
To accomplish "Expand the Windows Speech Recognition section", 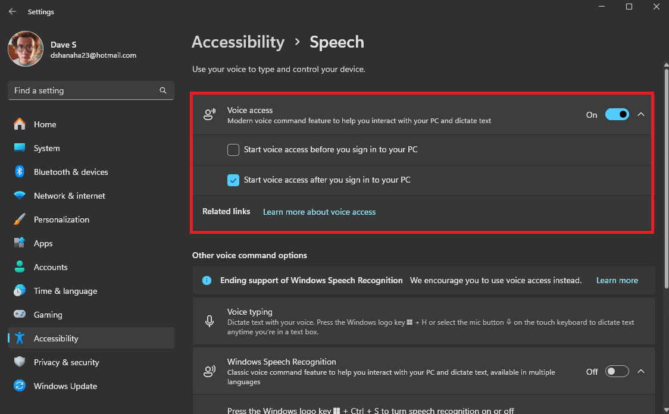I will click(641, 371).
